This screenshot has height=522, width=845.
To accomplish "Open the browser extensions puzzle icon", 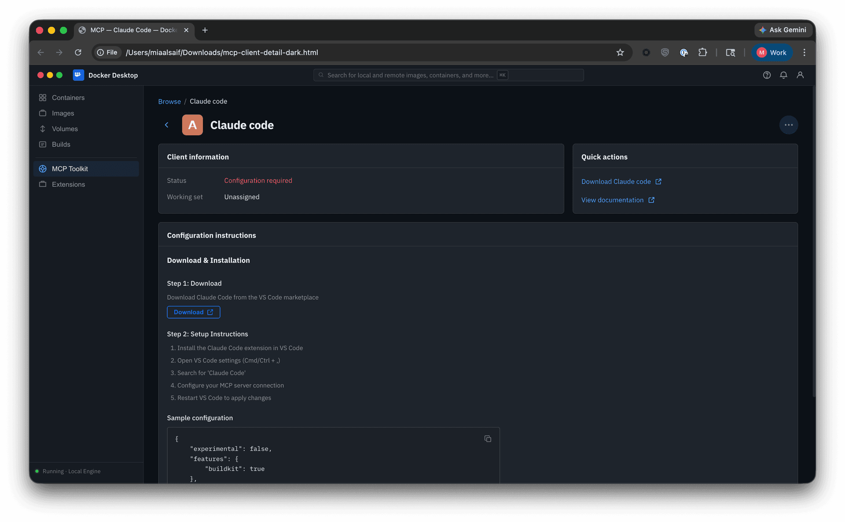I will pos(702,52).
